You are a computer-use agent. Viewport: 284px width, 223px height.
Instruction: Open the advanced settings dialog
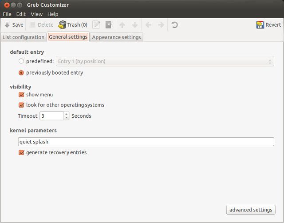tap(251, 210)
